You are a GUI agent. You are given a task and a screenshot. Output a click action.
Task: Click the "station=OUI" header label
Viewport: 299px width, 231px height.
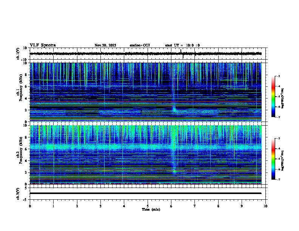coord(140,45)
